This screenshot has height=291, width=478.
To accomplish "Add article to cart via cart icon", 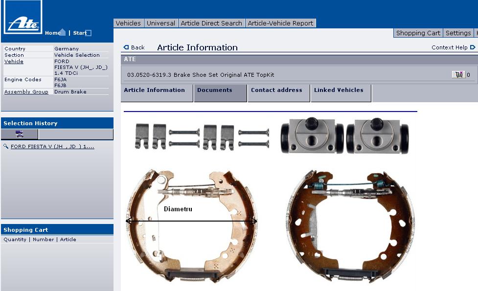I will tap(458, 75).
